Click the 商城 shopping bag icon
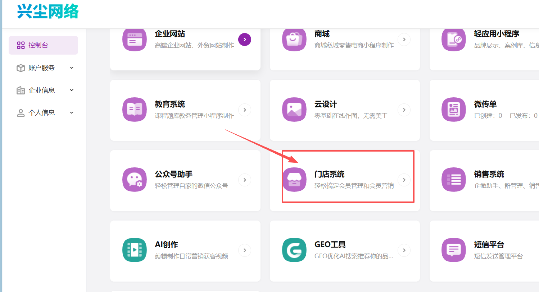539x292 pixels. [x=294, y=40]
